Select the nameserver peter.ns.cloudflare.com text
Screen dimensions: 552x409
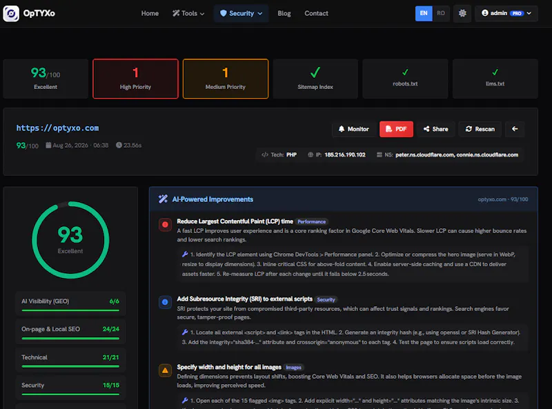[x=425, y=155]
